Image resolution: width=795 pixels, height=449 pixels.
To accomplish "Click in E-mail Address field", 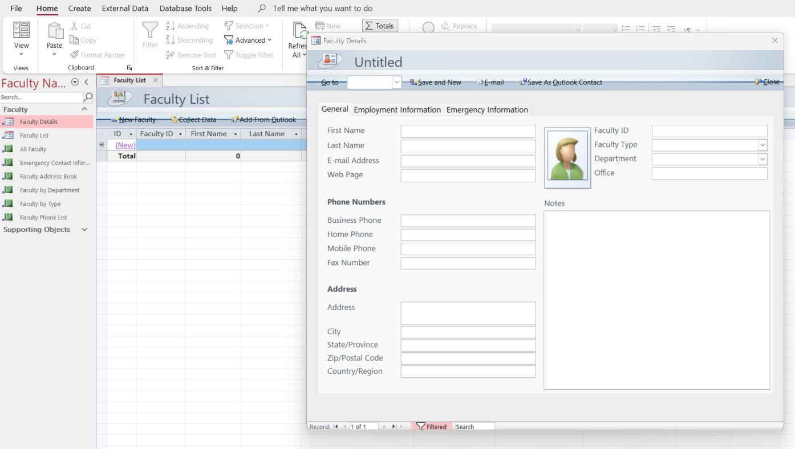I will 468,161.
